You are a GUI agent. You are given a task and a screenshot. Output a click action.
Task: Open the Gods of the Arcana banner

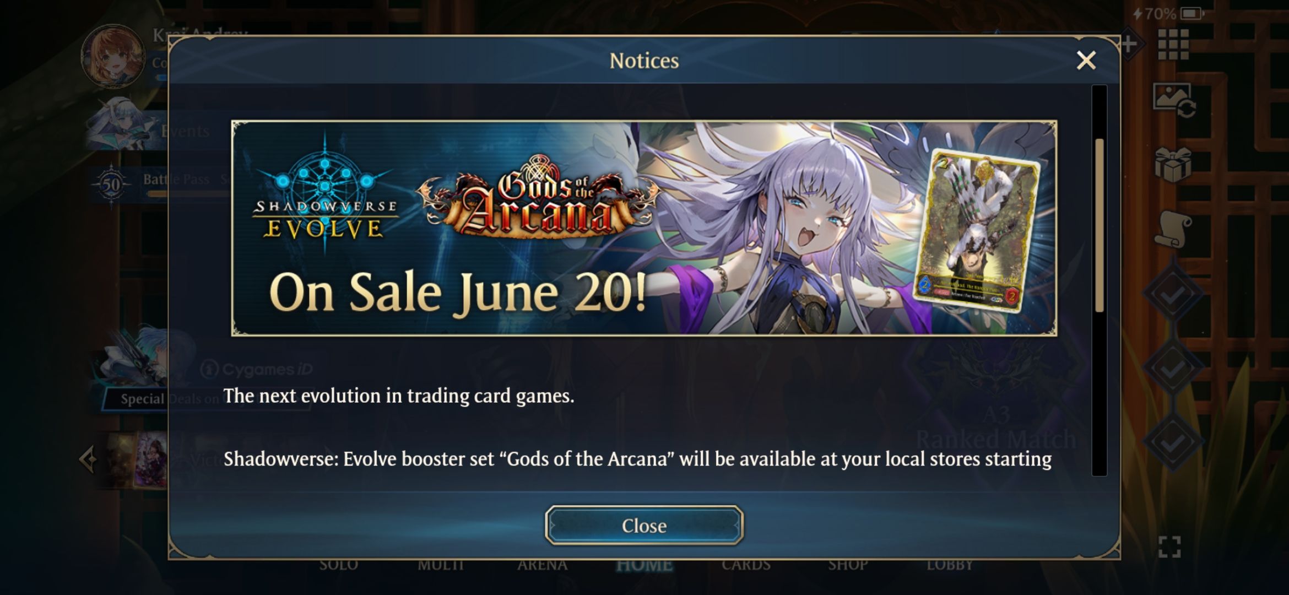644,228
